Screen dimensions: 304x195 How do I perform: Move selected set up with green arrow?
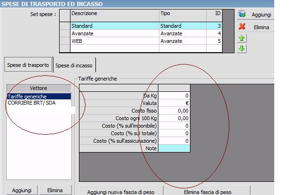(x=242, y=38)
